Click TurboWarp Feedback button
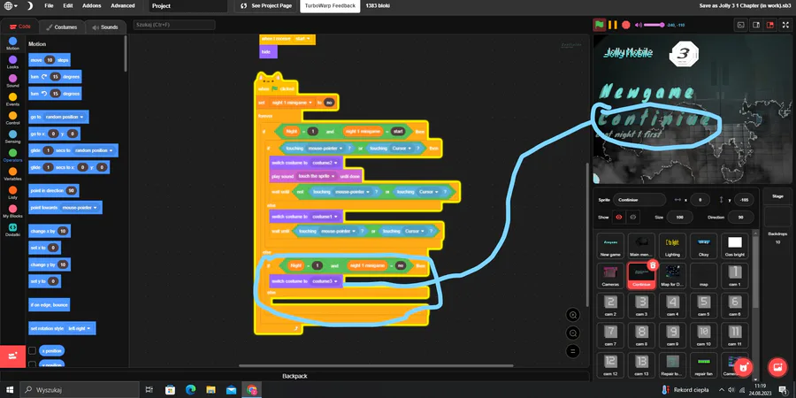 click(330, 6)
